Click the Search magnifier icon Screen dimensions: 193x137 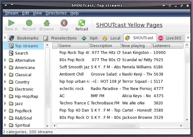[11, 53]
